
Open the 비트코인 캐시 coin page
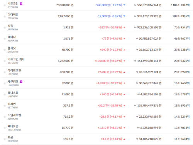click(x=16, y=59)
